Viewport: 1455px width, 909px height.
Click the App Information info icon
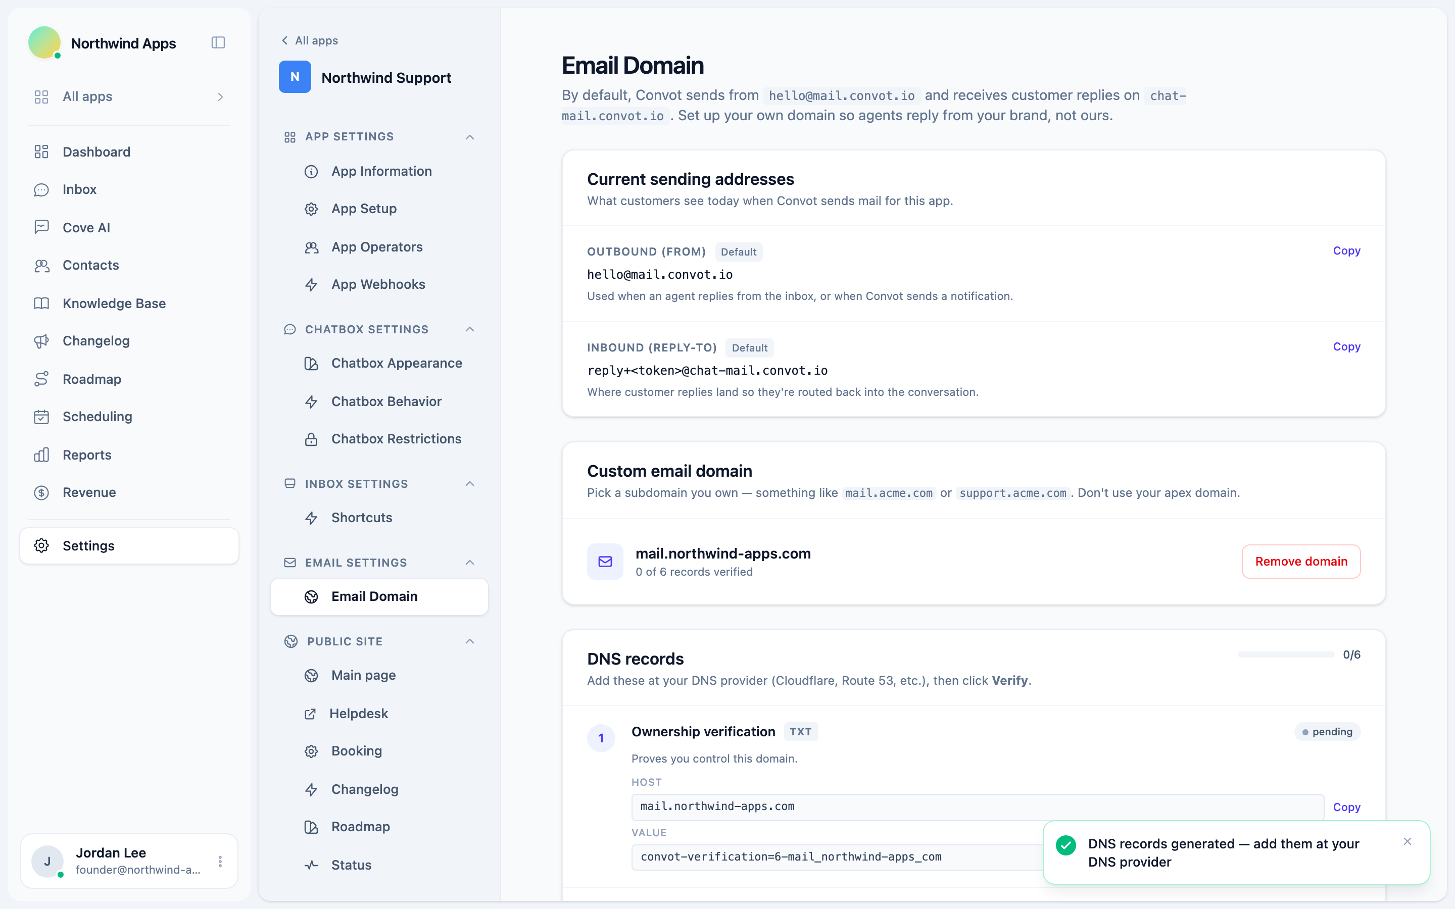coord(311,171)
